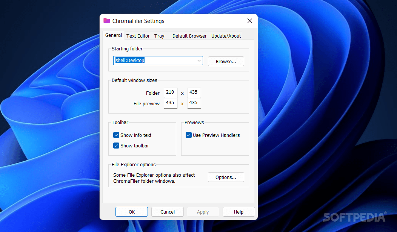Open the Update/About tab
397x232 pixels.
click(226, 36)
